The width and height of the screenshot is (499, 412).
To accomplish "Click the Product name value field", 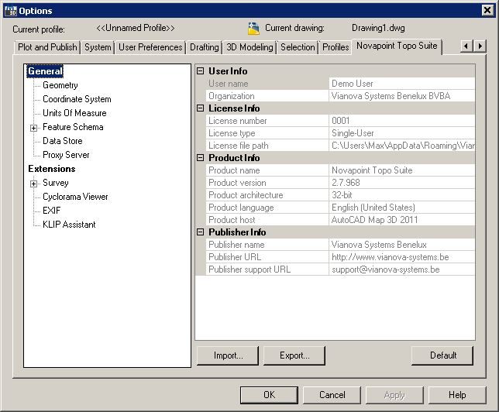I will (x=402, y=170).
